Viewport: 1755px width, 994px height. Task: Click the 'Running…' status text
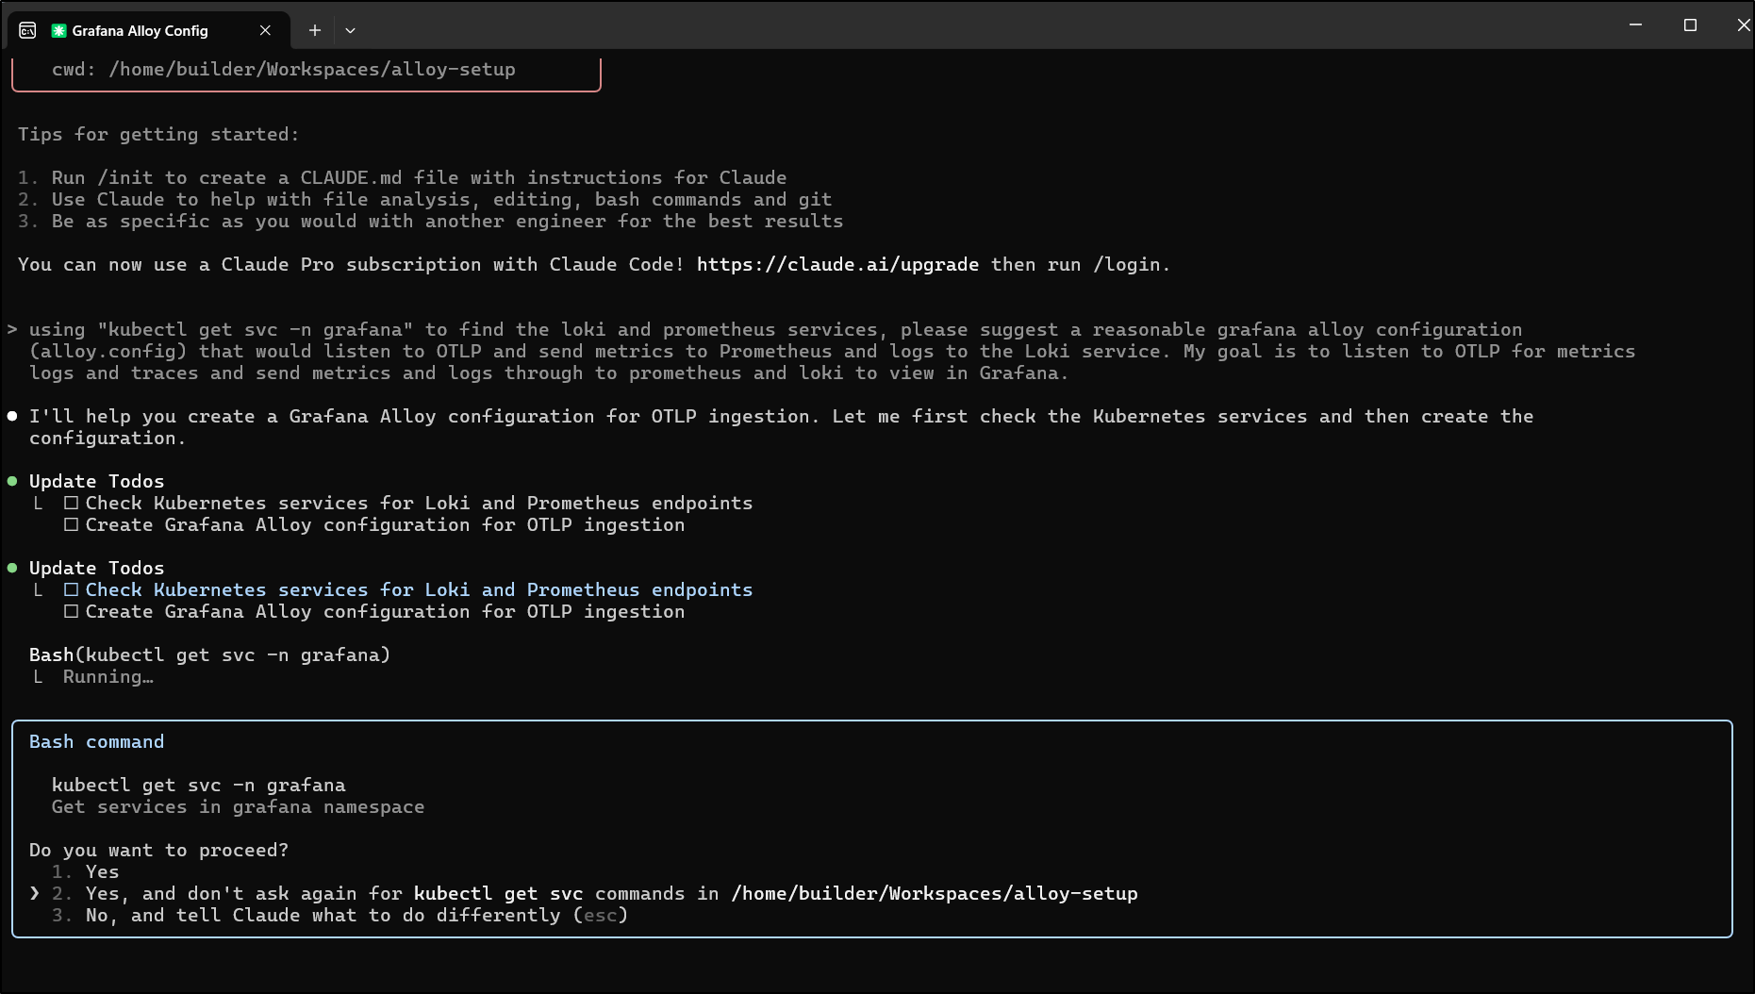(x=108, y=677)
